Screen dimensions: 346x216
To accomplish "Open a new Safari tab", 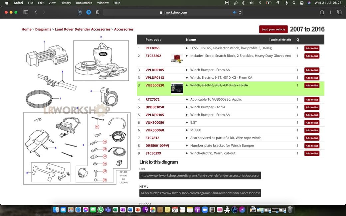I will [330, 12].
